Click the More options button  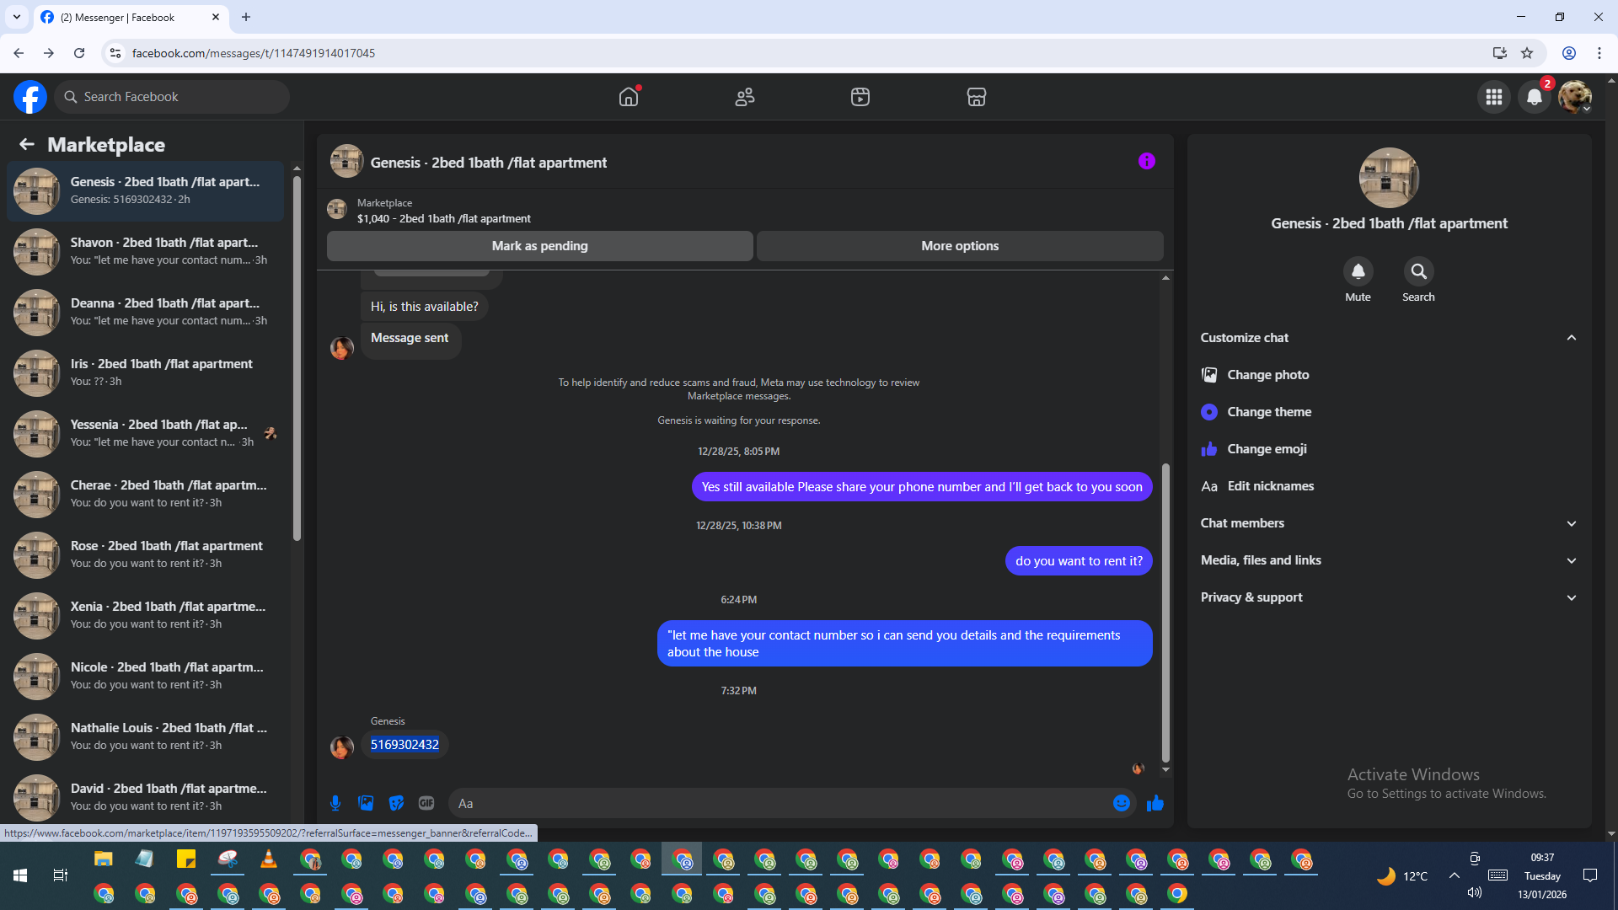(959, 246)
